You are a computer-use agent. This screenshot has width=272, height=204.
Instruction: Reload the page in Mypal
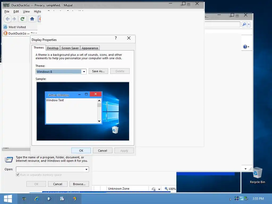tap(22, 19)
